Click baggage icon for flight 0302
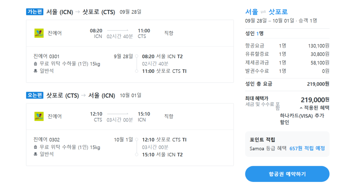 (36, 147)
